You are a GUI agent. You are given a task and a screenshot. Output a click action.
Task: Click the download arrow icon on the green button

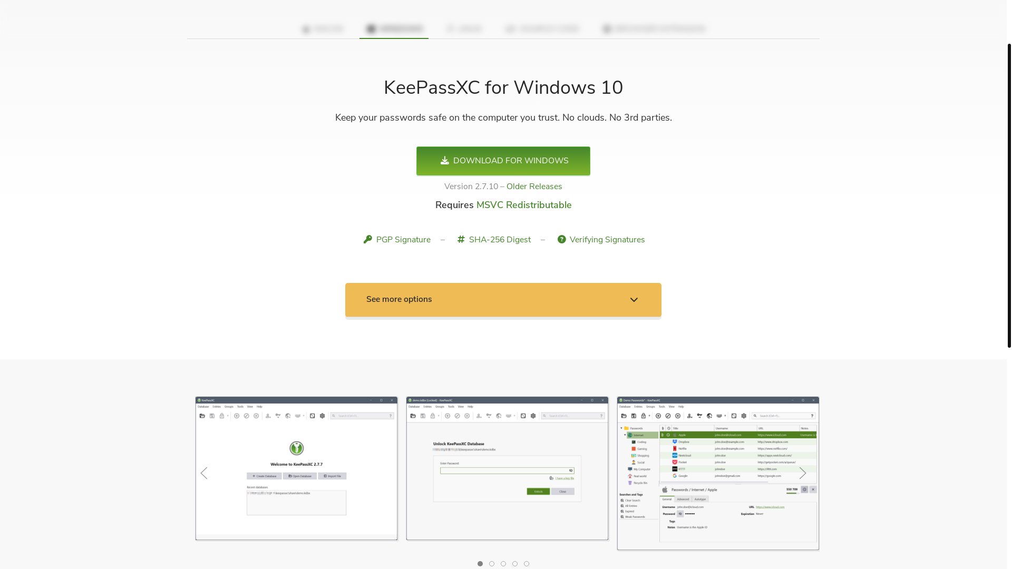point(445,161)
